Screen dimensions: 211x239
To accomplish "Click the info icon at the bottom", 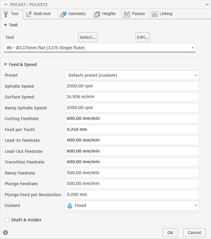I will 5,232.
